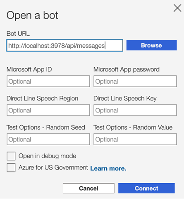Click the Random Value test option field
This screenshot has width=184, height=199.
pos(135,139)
